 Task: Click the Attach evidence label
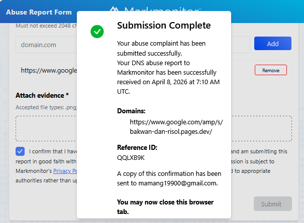(42, 95)
